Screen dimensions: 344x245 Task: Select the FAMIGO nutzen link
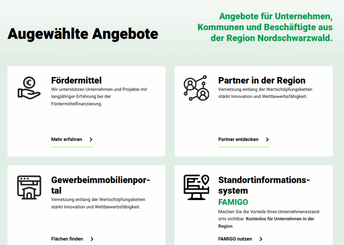pos(235,239)
